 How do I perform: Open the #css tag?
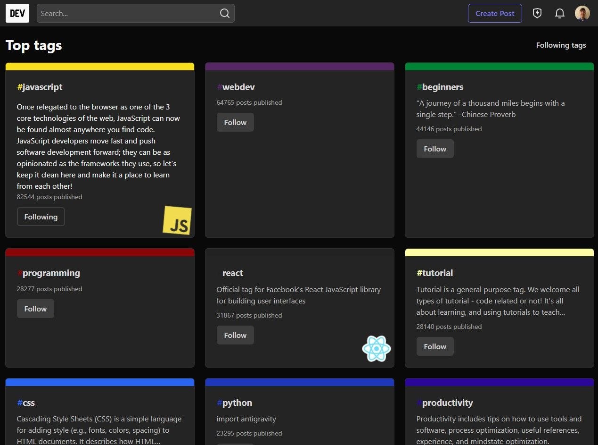coord(26,403)
